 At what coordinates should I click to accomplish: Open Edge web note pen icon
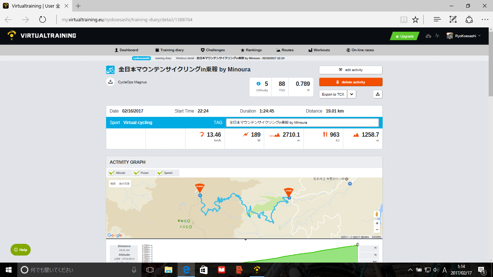[453, 19]
